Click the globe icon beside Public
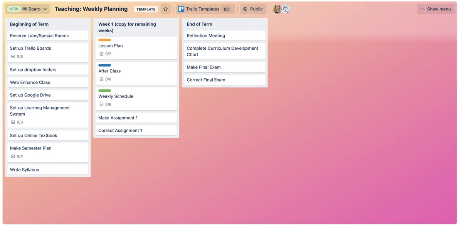 coord(245,9)
